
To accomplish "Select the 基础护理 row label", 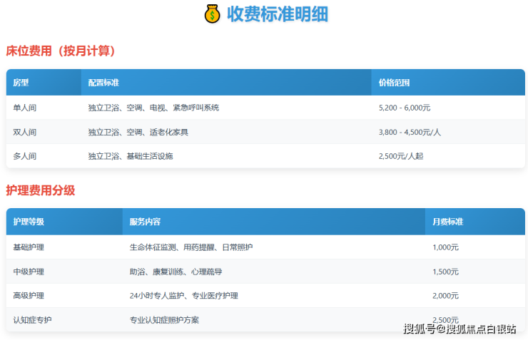I will pyautogui.click(x=29, y=247).
